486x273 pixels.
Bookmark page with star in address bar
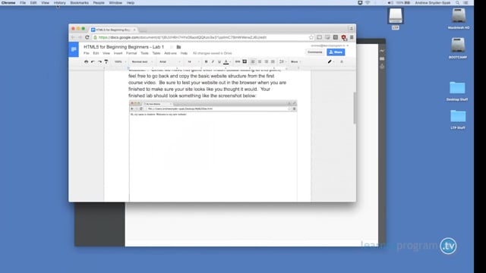[311, 37]
